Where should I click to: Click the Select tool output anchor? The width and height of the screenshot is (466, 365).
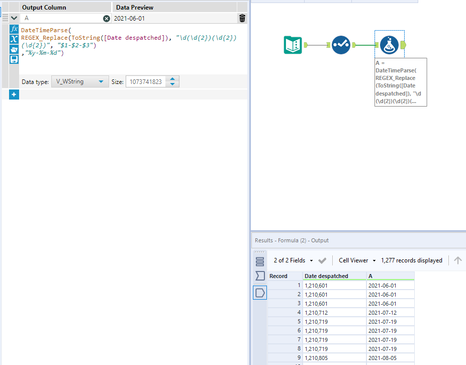click(x=354, y=45)
